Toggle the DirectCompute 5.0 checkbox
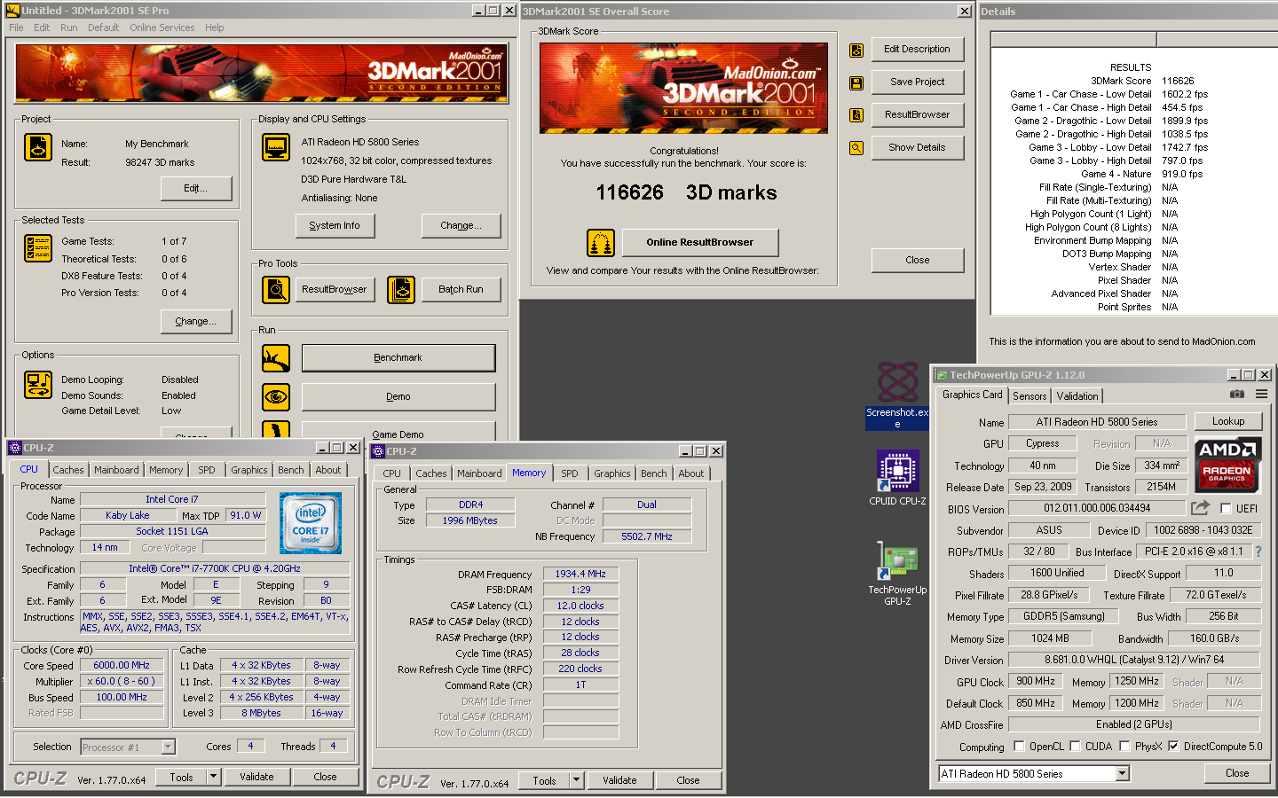 [1173, 747]
